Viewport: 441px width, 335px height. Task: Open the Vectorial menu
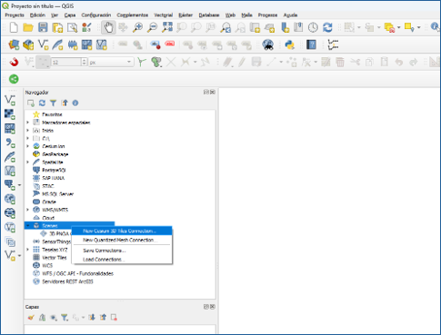164,15
